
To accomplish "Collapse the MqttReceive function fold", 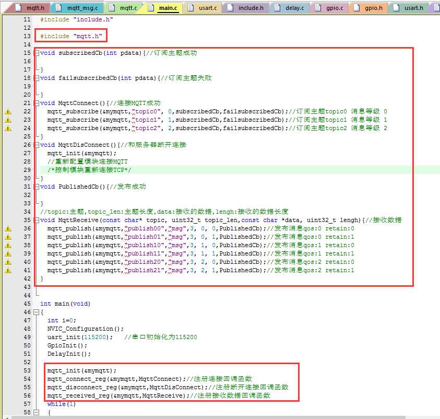I will click(x=37, y=220).
